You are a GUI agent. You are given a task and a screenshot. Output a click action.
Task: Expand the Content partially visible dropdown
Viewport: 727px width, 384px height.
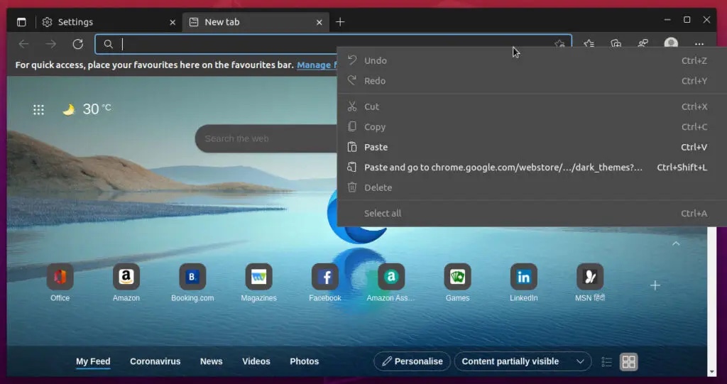click(523, 361)
